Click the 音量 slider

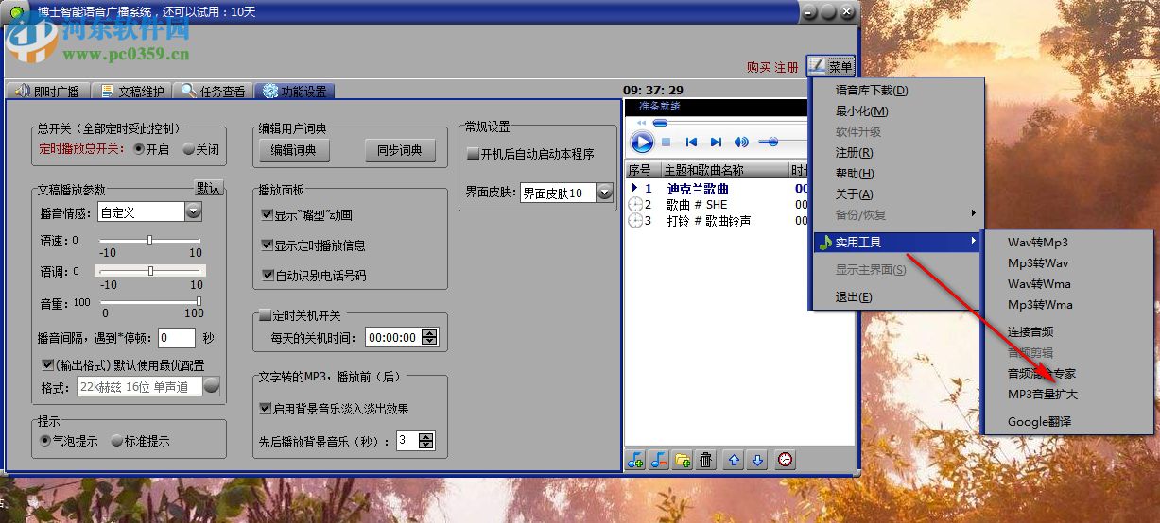click(150, 301)
